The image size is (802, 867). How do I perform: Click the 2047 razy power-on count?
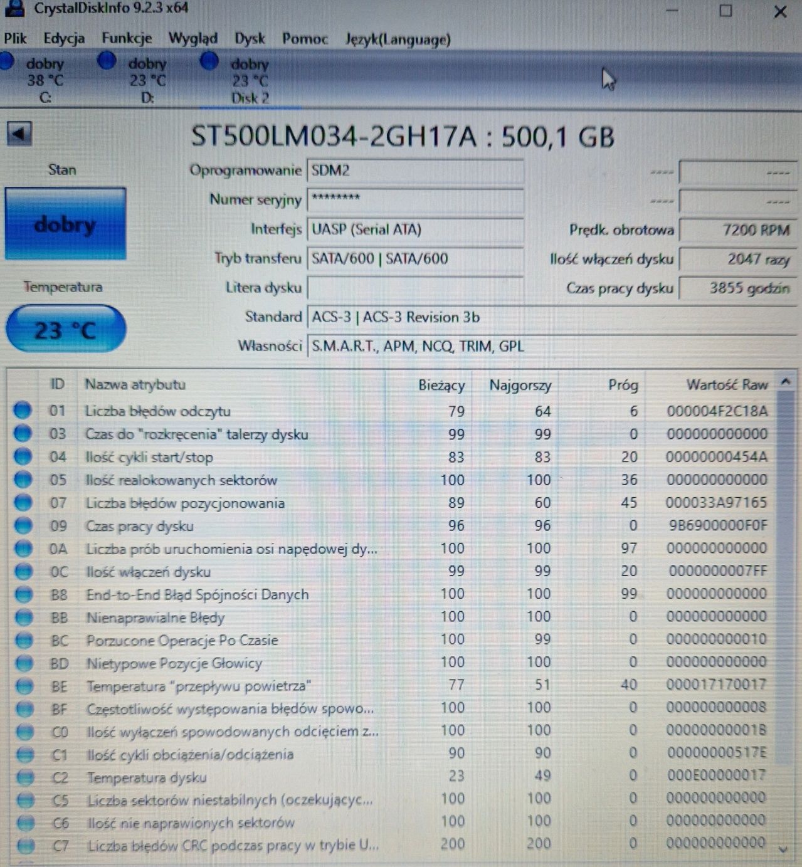(738, 259)
